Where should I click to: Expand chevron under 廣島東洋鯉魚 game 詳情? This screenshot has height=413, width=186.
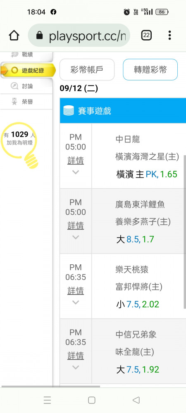(76, 237)
